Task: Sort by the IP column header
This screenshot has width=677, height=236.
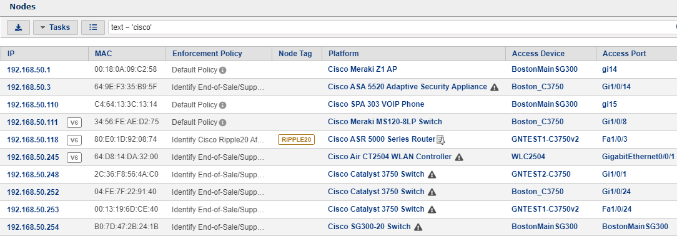Action: point(11,54)
